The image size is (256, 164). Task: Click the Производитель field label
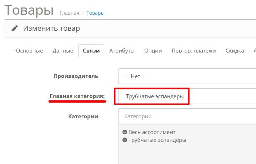click(76, 76)
